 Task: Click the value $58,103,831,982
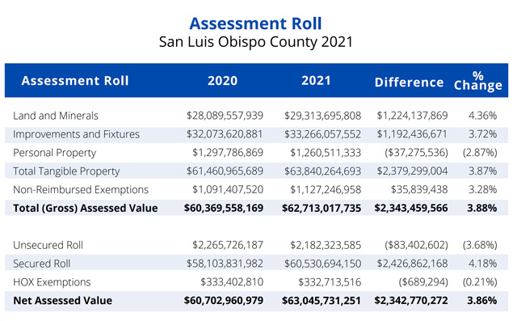tap(225, 264)
